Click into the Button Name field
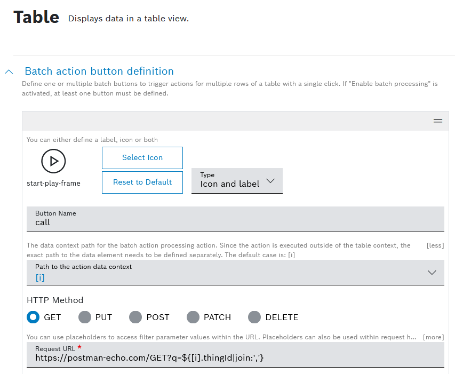The height and width of the screenshot is (374, 455). pos(235,222)
